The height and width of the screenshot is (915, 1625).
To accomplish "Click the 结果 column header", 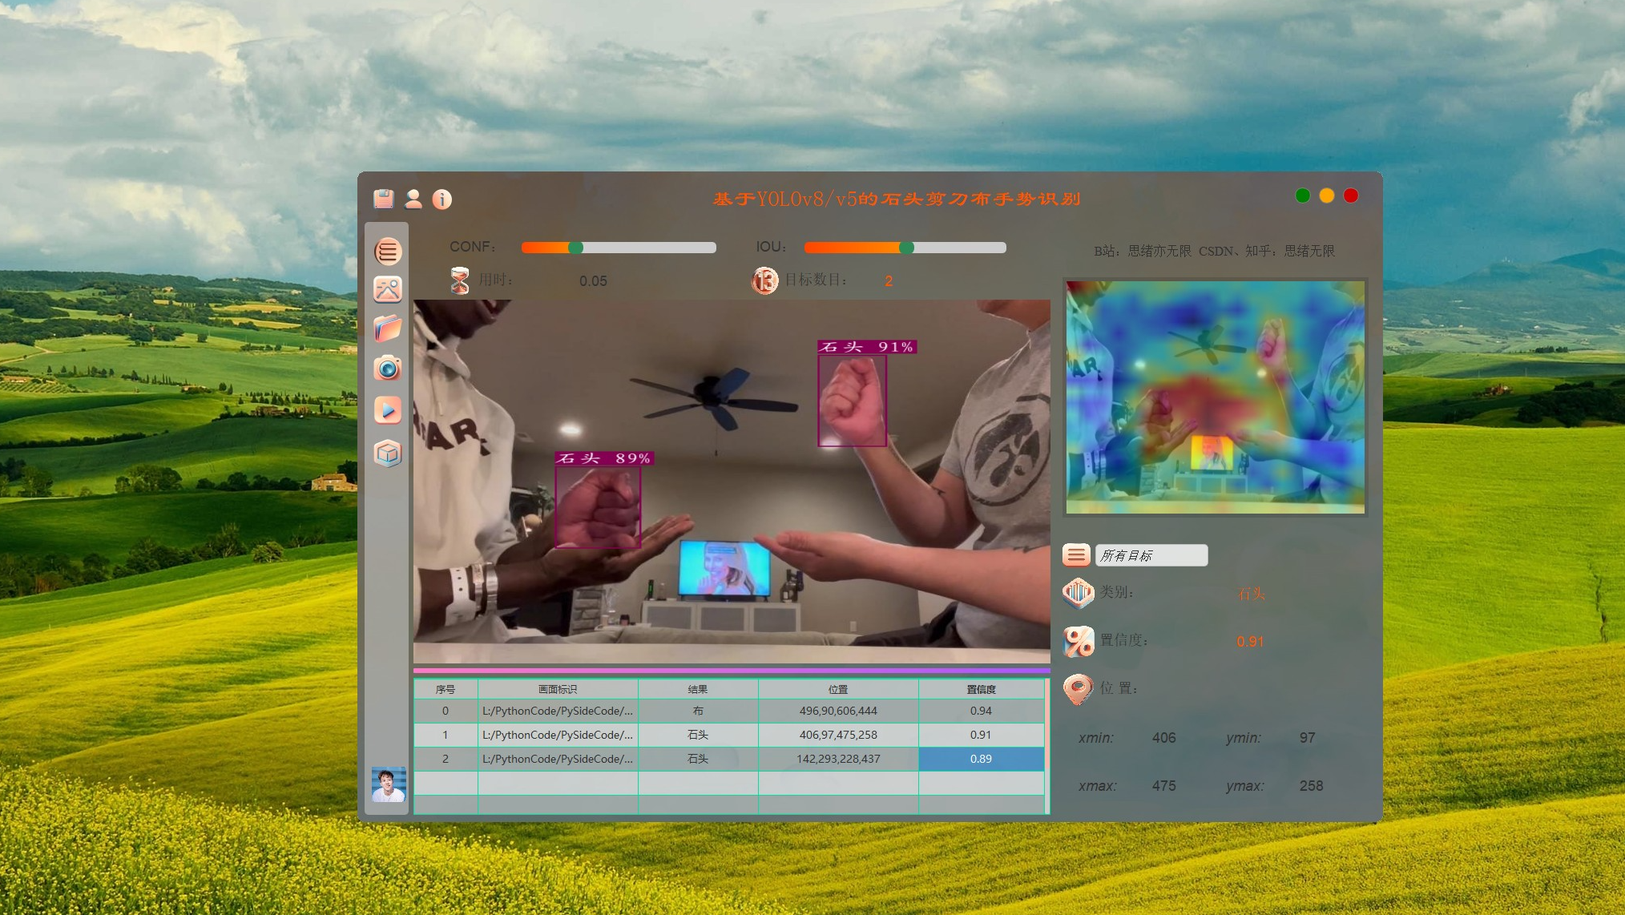I will coord(698,689).
